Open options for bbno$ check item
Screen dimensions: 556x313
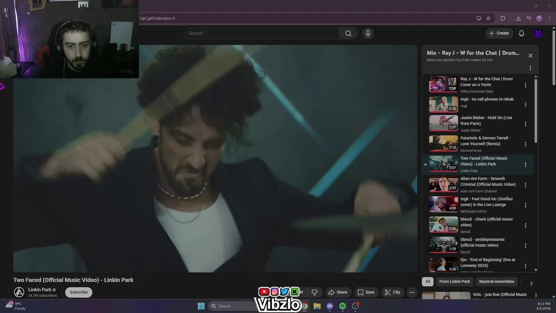pyautogui.click(x=526, y=226)
